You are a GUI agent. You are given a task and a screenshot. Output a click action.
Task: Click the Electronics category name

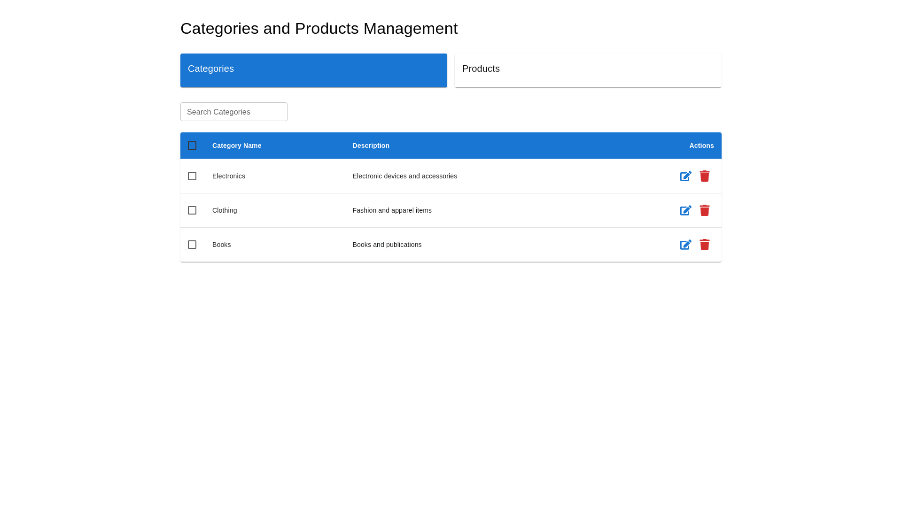point(229,176)
